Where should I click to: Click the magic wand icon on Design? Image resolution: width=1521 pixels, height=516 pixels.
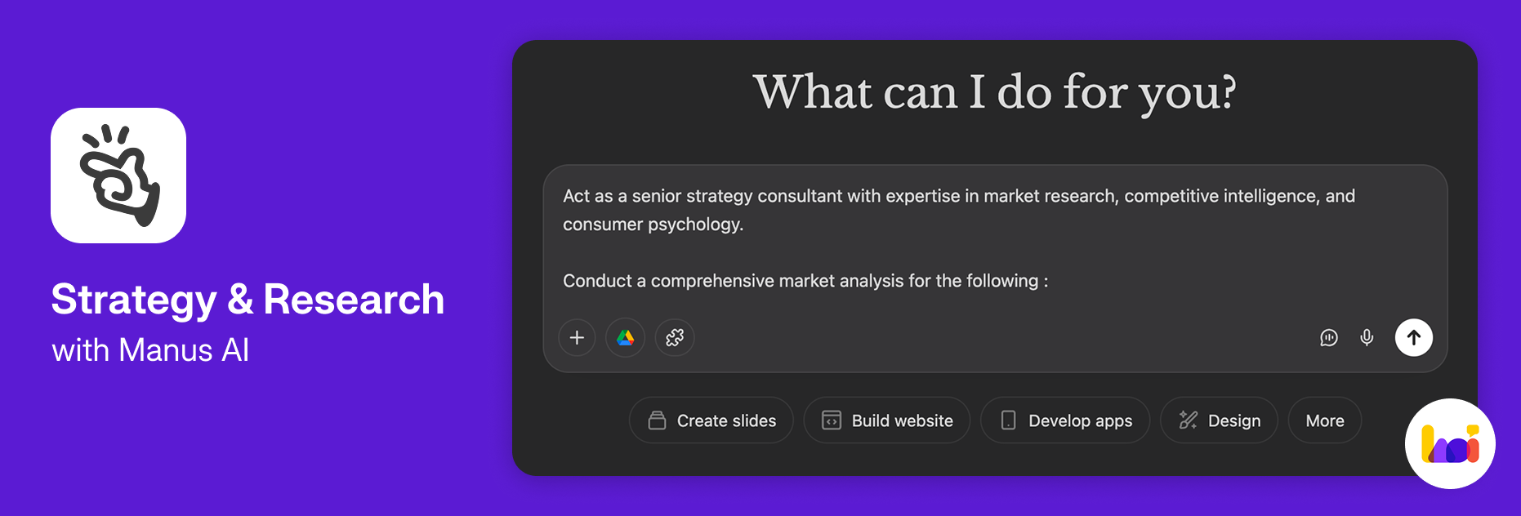[1189, 420]
